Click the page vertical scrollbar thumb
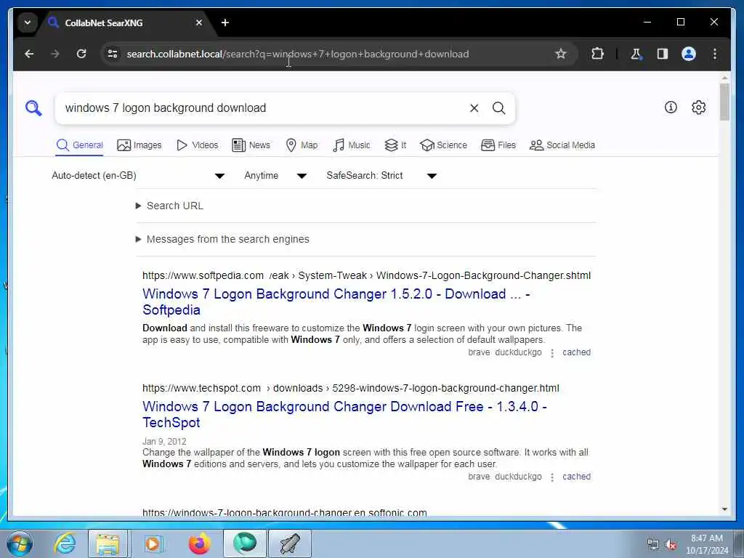The width and height of the screenshot is (744, 558). [724, 102]
